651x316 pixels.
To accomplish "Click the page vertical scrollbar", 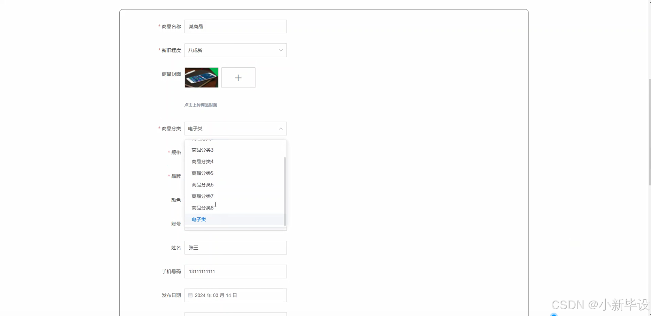I will [650, 132].
